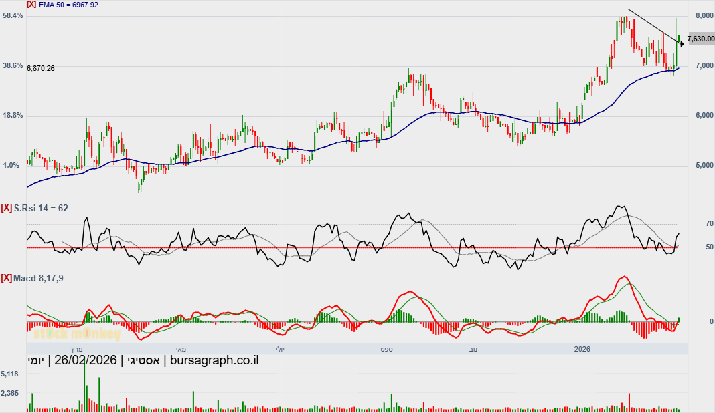Click the EMA 50 = 6967.92 label
This screenshot has height=413, width=715.
point(68,5)
